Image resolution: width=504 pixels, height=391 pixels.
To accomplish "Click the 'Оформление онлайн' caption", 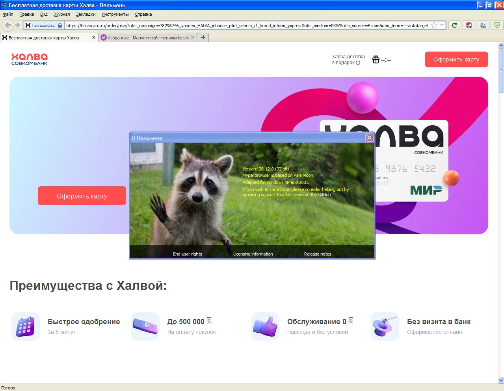I will 435,332.
